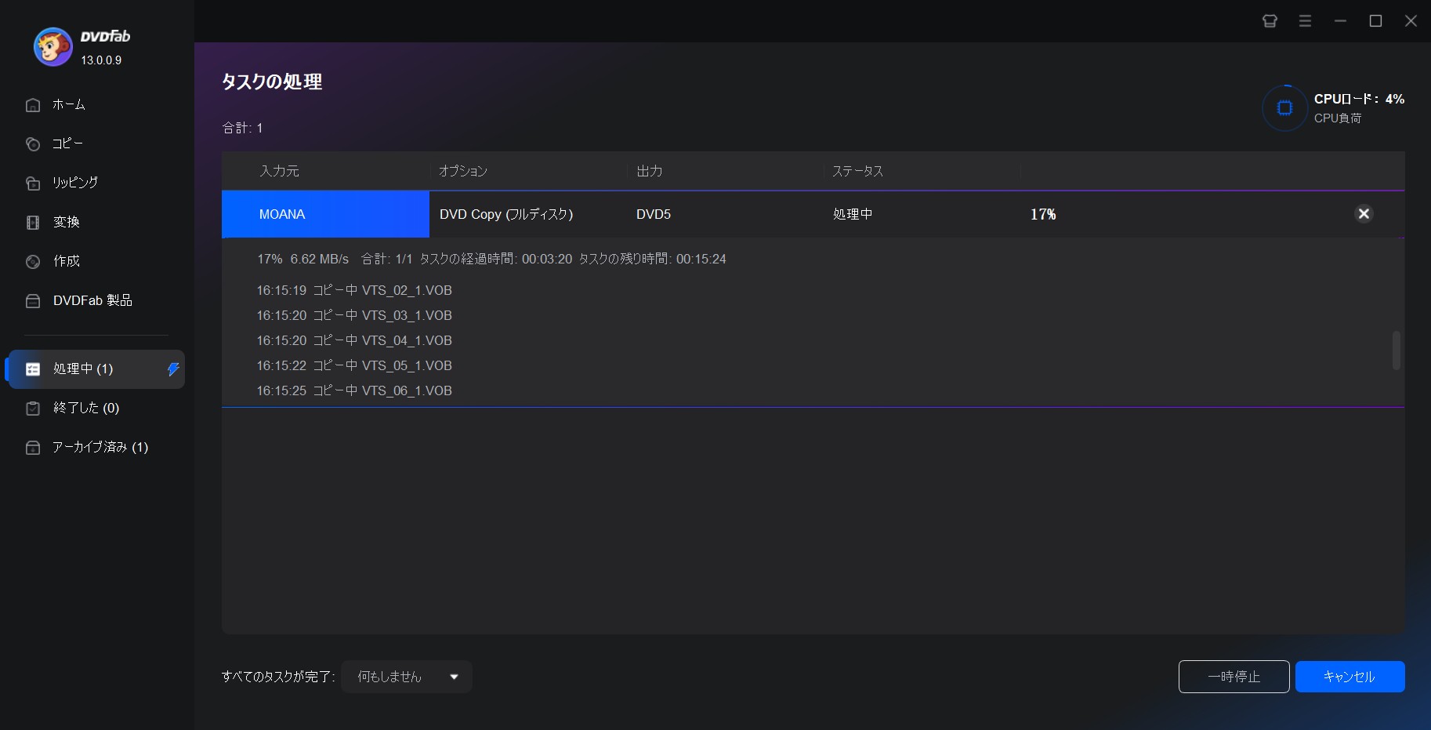Go to ホーム in sidebar
The image size is (1431, 730).
(x=69, y=104)
